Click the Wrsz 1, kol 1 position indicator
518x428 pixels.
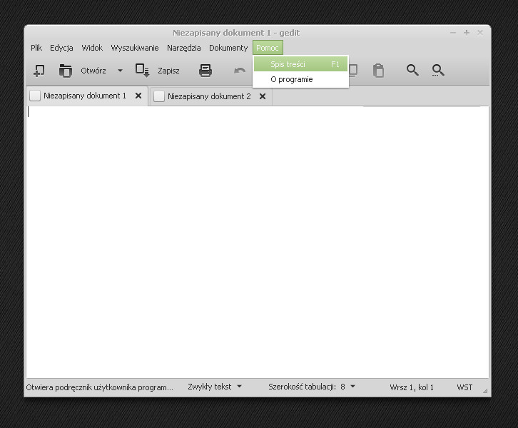click(x=412, y=387)
